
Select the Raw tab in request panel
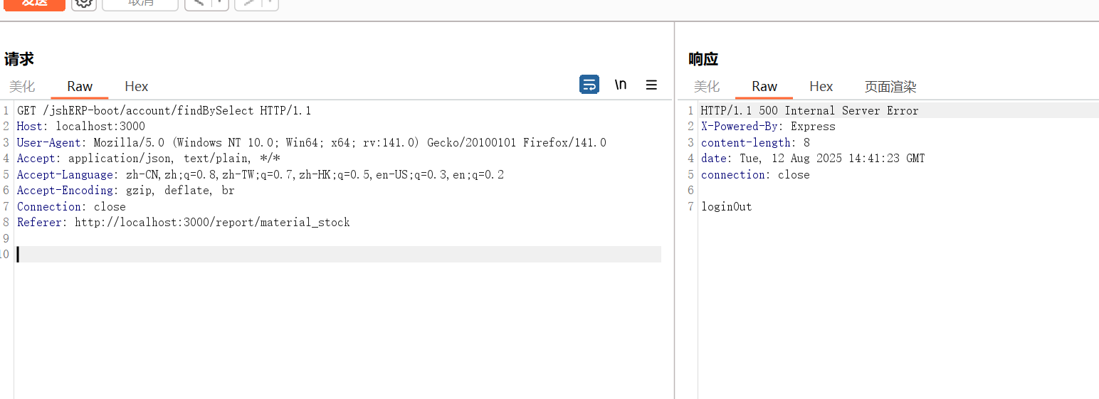[x=80, y=86]
